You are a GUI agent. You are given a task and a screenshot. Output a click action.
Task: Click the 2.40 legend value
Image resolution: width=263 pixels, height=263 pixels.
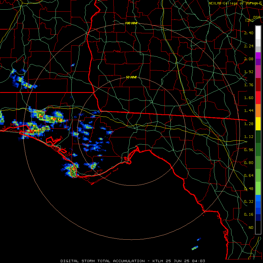tap(249, 33)
